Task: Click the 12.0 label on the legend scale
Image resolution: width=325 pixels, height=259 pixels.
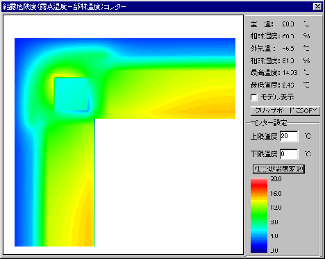Action: coord(276,208)
